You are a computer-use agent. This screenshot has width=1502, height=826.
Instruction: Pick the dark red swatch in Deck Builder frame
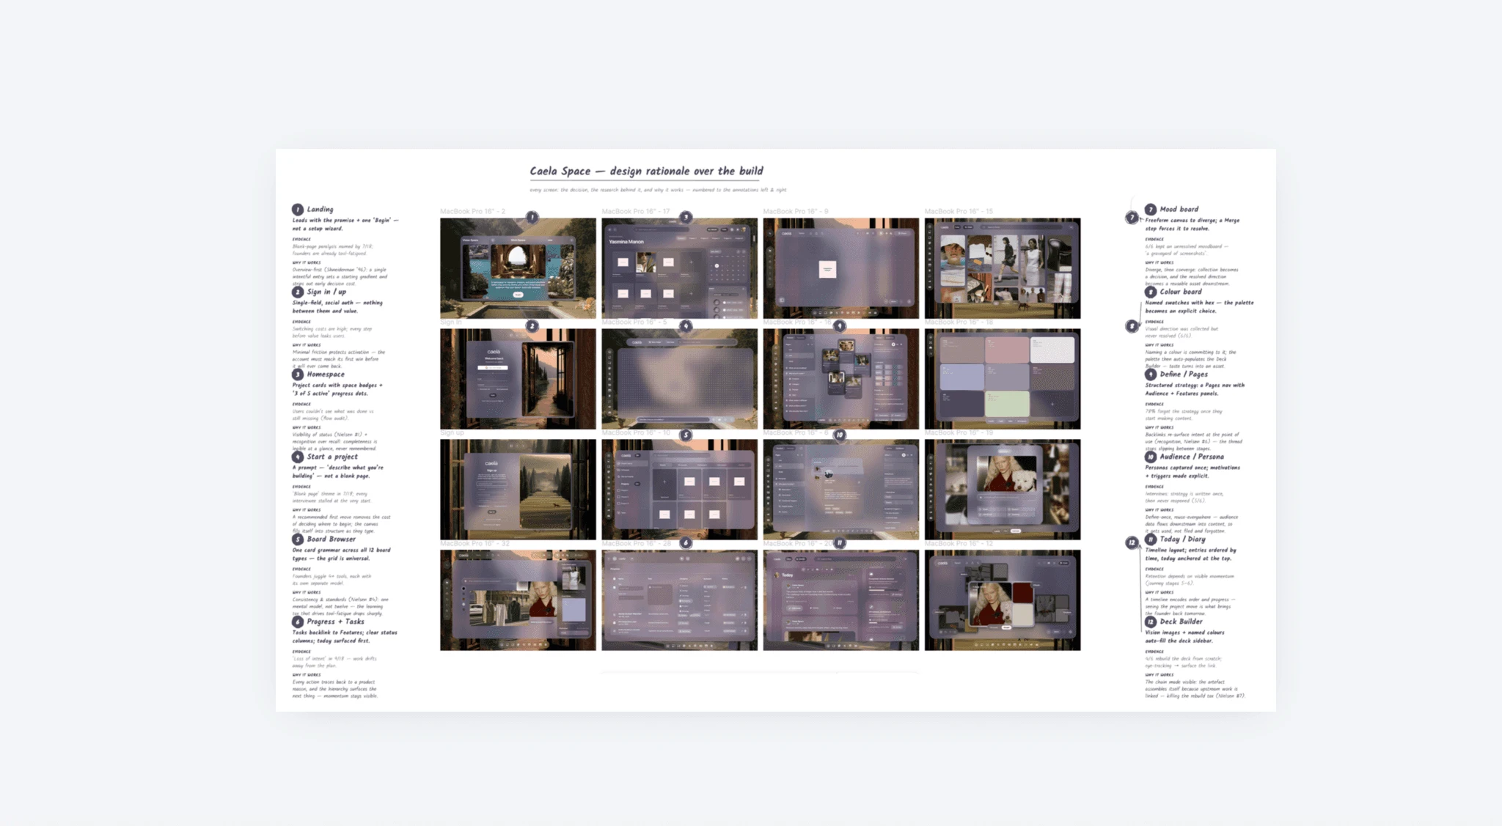[x=1022, y=592]
